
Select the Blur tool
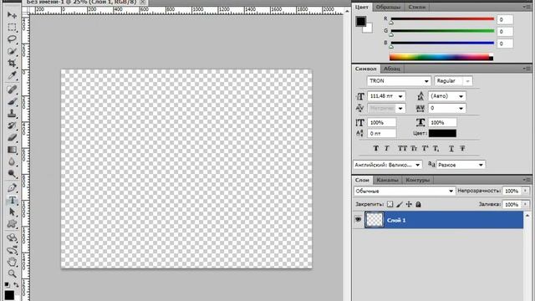[x=12, y=161]
